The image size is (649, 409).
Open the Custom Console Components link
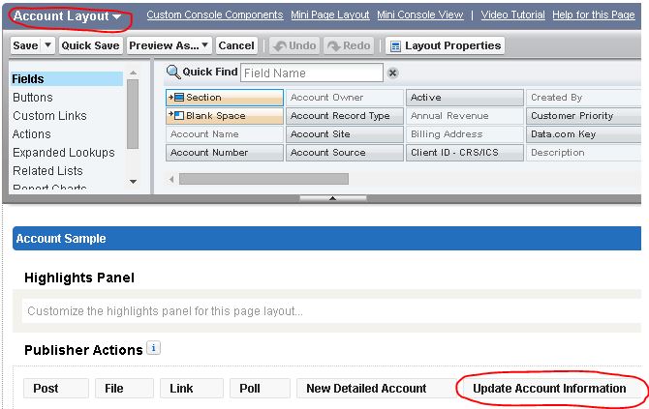(215, 15)
